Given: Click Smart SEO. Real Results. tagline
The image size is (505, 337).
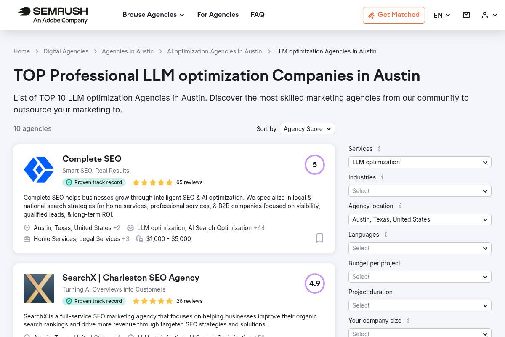Looking at the screenshot, I should [96, 171].
